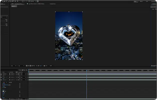157x100 pixels.
Task: Click the current time indicator in timeline ruler
Action: [87, 70]
